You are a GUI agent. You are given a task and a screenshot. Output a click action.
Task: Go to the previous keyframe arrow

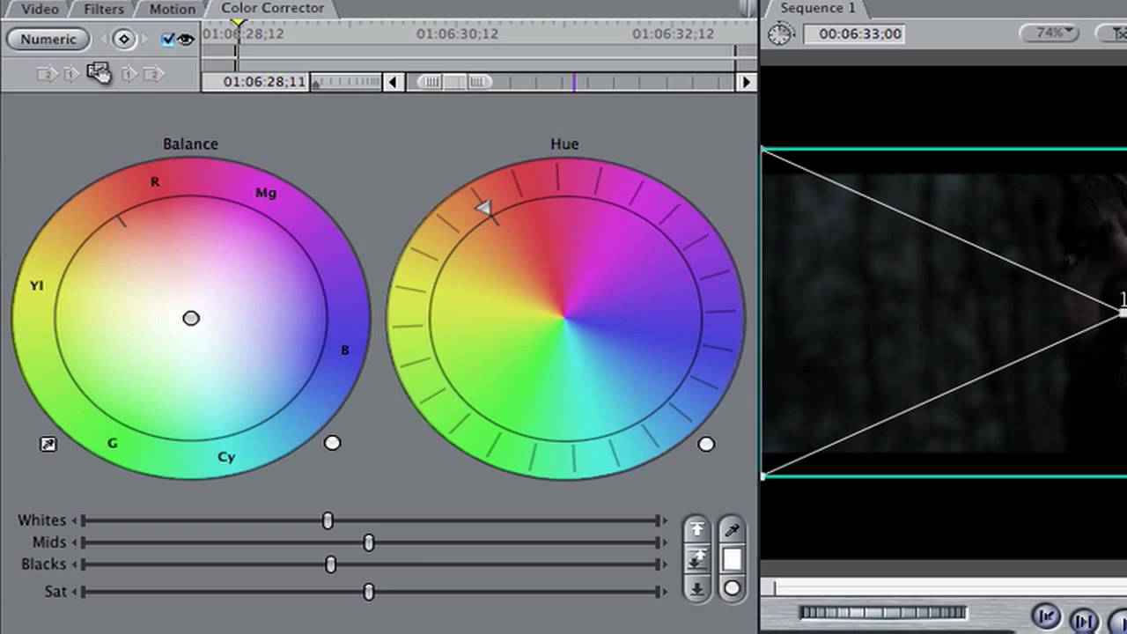point(104,39)
